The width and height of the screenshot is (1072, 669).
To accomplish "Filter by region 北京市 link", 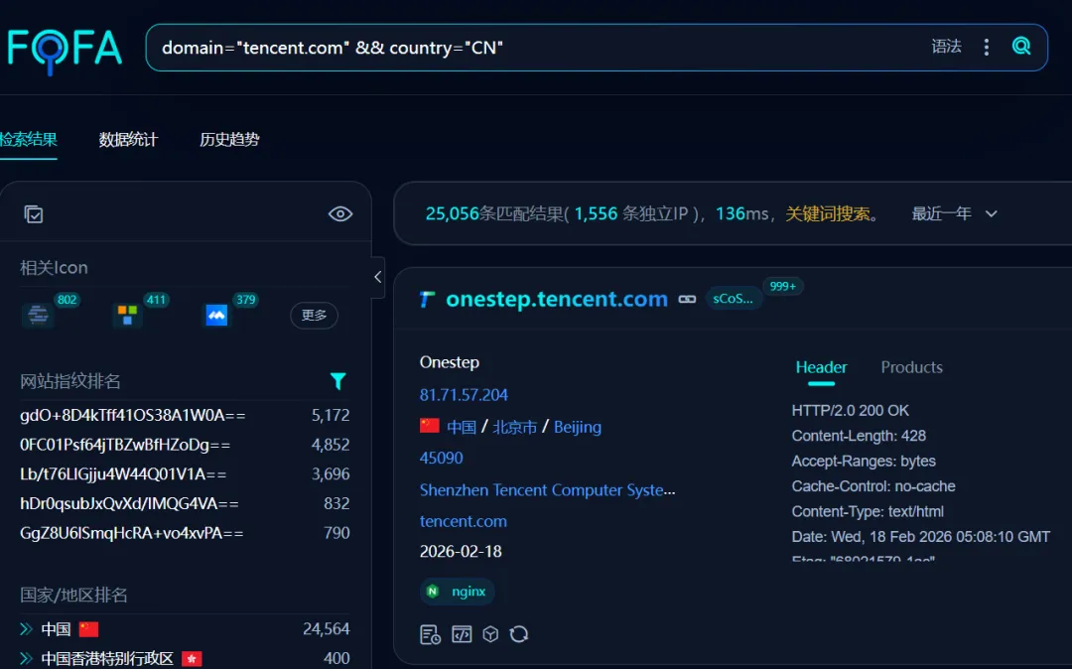I will point(515,427).
